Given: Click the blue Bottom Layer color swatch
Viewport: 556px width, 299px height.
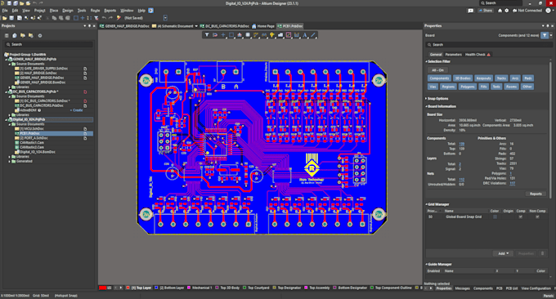Looking at the screenshot, I should coord(156,288).
